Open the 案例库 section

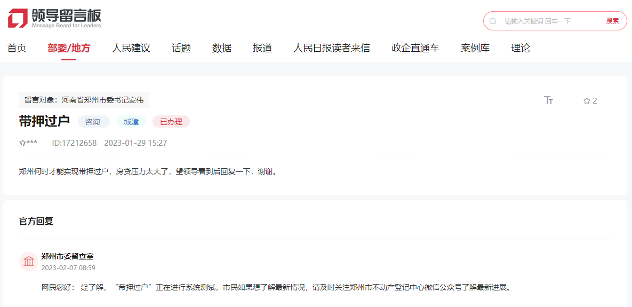(475, 48)
